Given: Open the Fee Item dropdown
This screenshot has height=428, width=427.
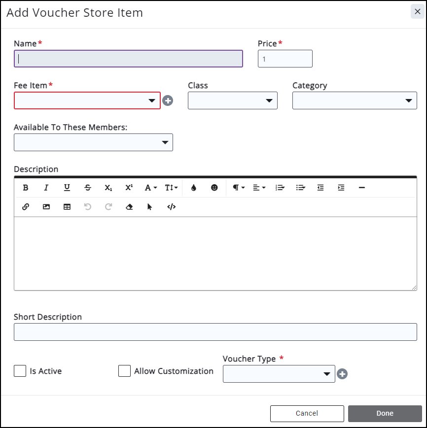Looking at the screenshot, I should (87, 100).
